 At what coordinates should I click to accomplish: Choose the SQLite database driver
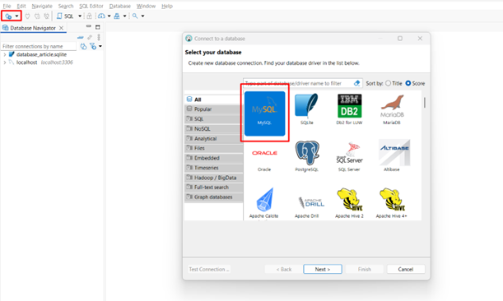(x=307, y=109)
